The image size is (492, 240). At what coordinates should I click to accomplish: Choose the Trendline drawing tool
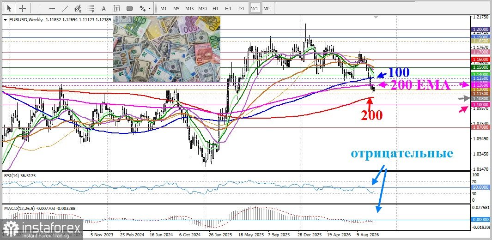[x=65, y=8]
